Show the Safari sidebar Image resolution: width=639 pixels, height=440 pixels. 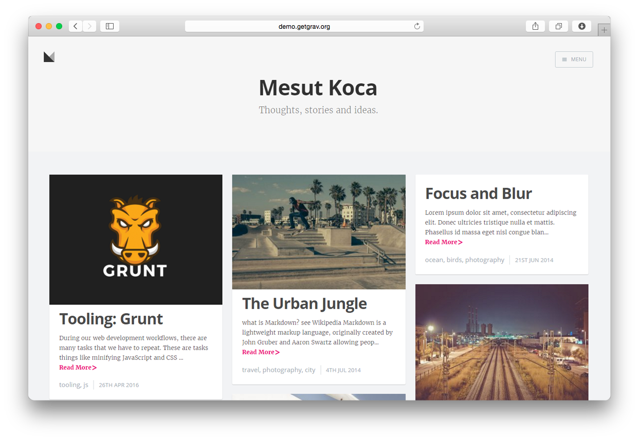tap(109, 26)
